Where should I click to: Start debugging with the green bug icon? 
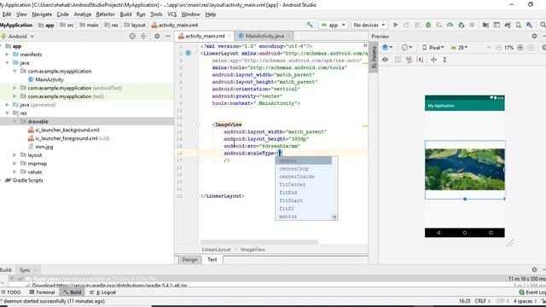pyautogui.click(x=428, y=25)
